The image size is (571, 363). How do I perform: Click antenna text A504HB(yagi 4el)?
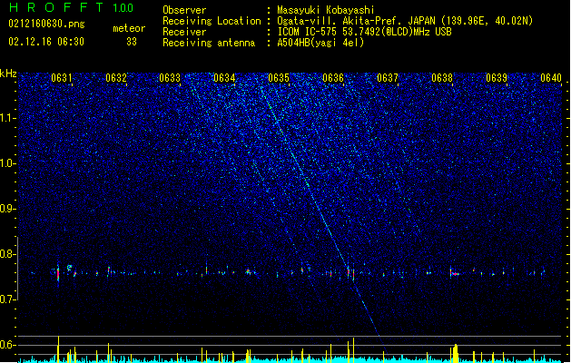[320, 43]
